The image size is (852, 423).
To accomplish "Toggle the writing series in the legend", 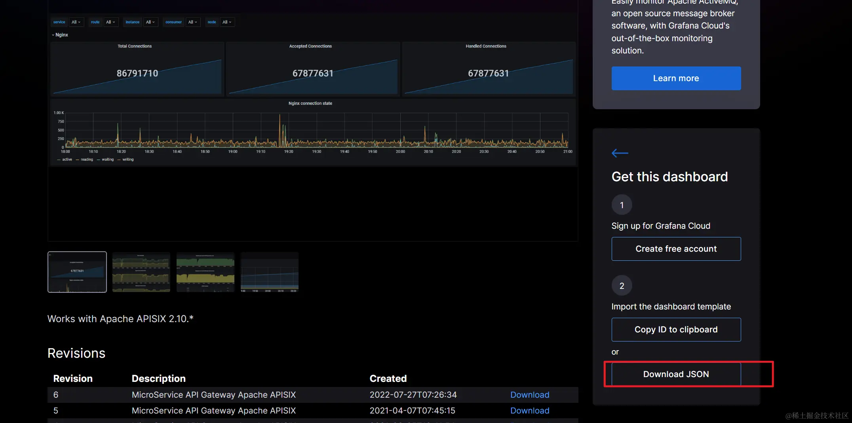I will (127, 159).
